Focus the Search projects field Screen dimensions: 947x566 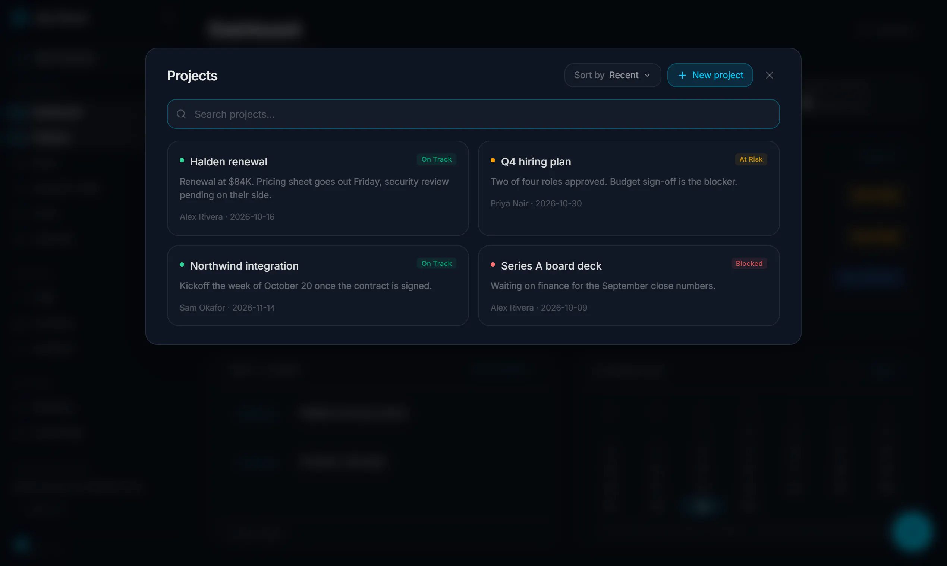(473, 114)
